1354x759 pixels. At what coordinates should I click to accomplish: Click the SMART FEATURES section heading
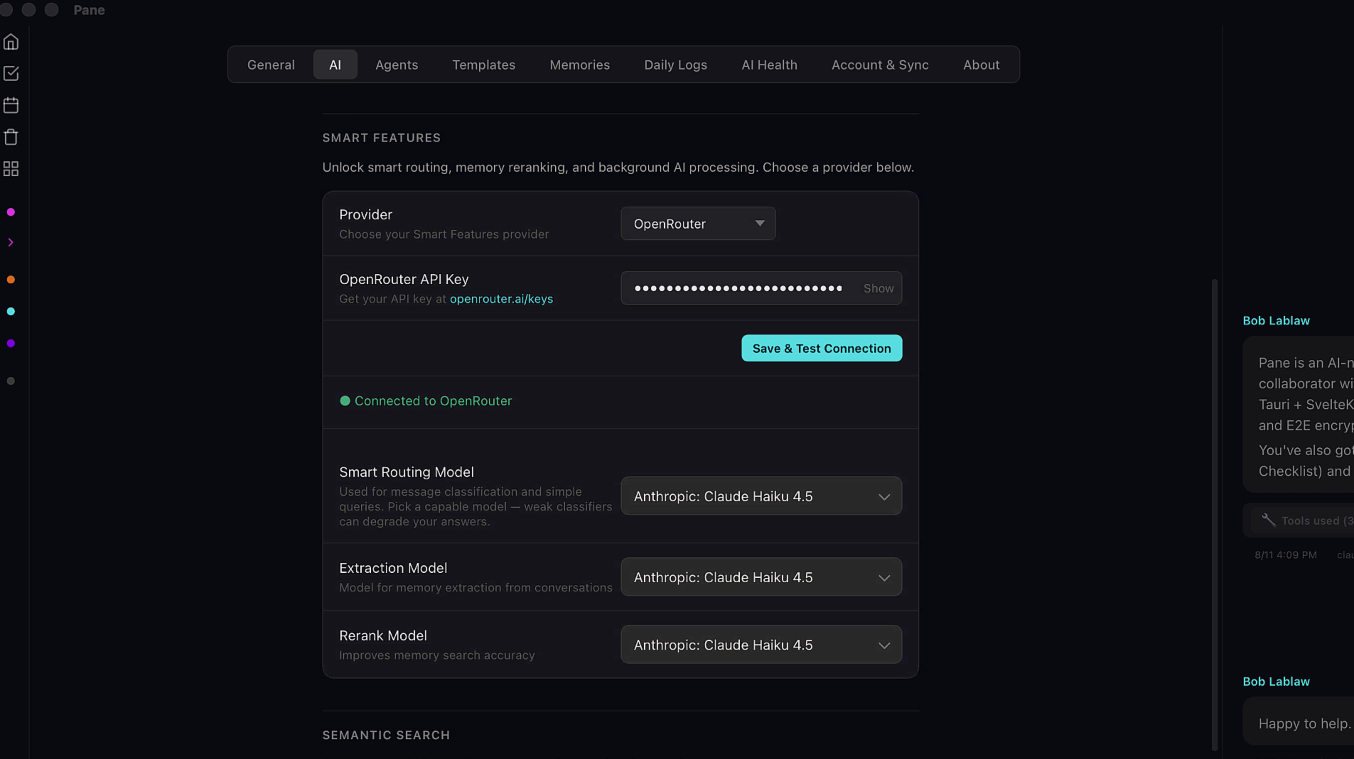pos(381,137)
